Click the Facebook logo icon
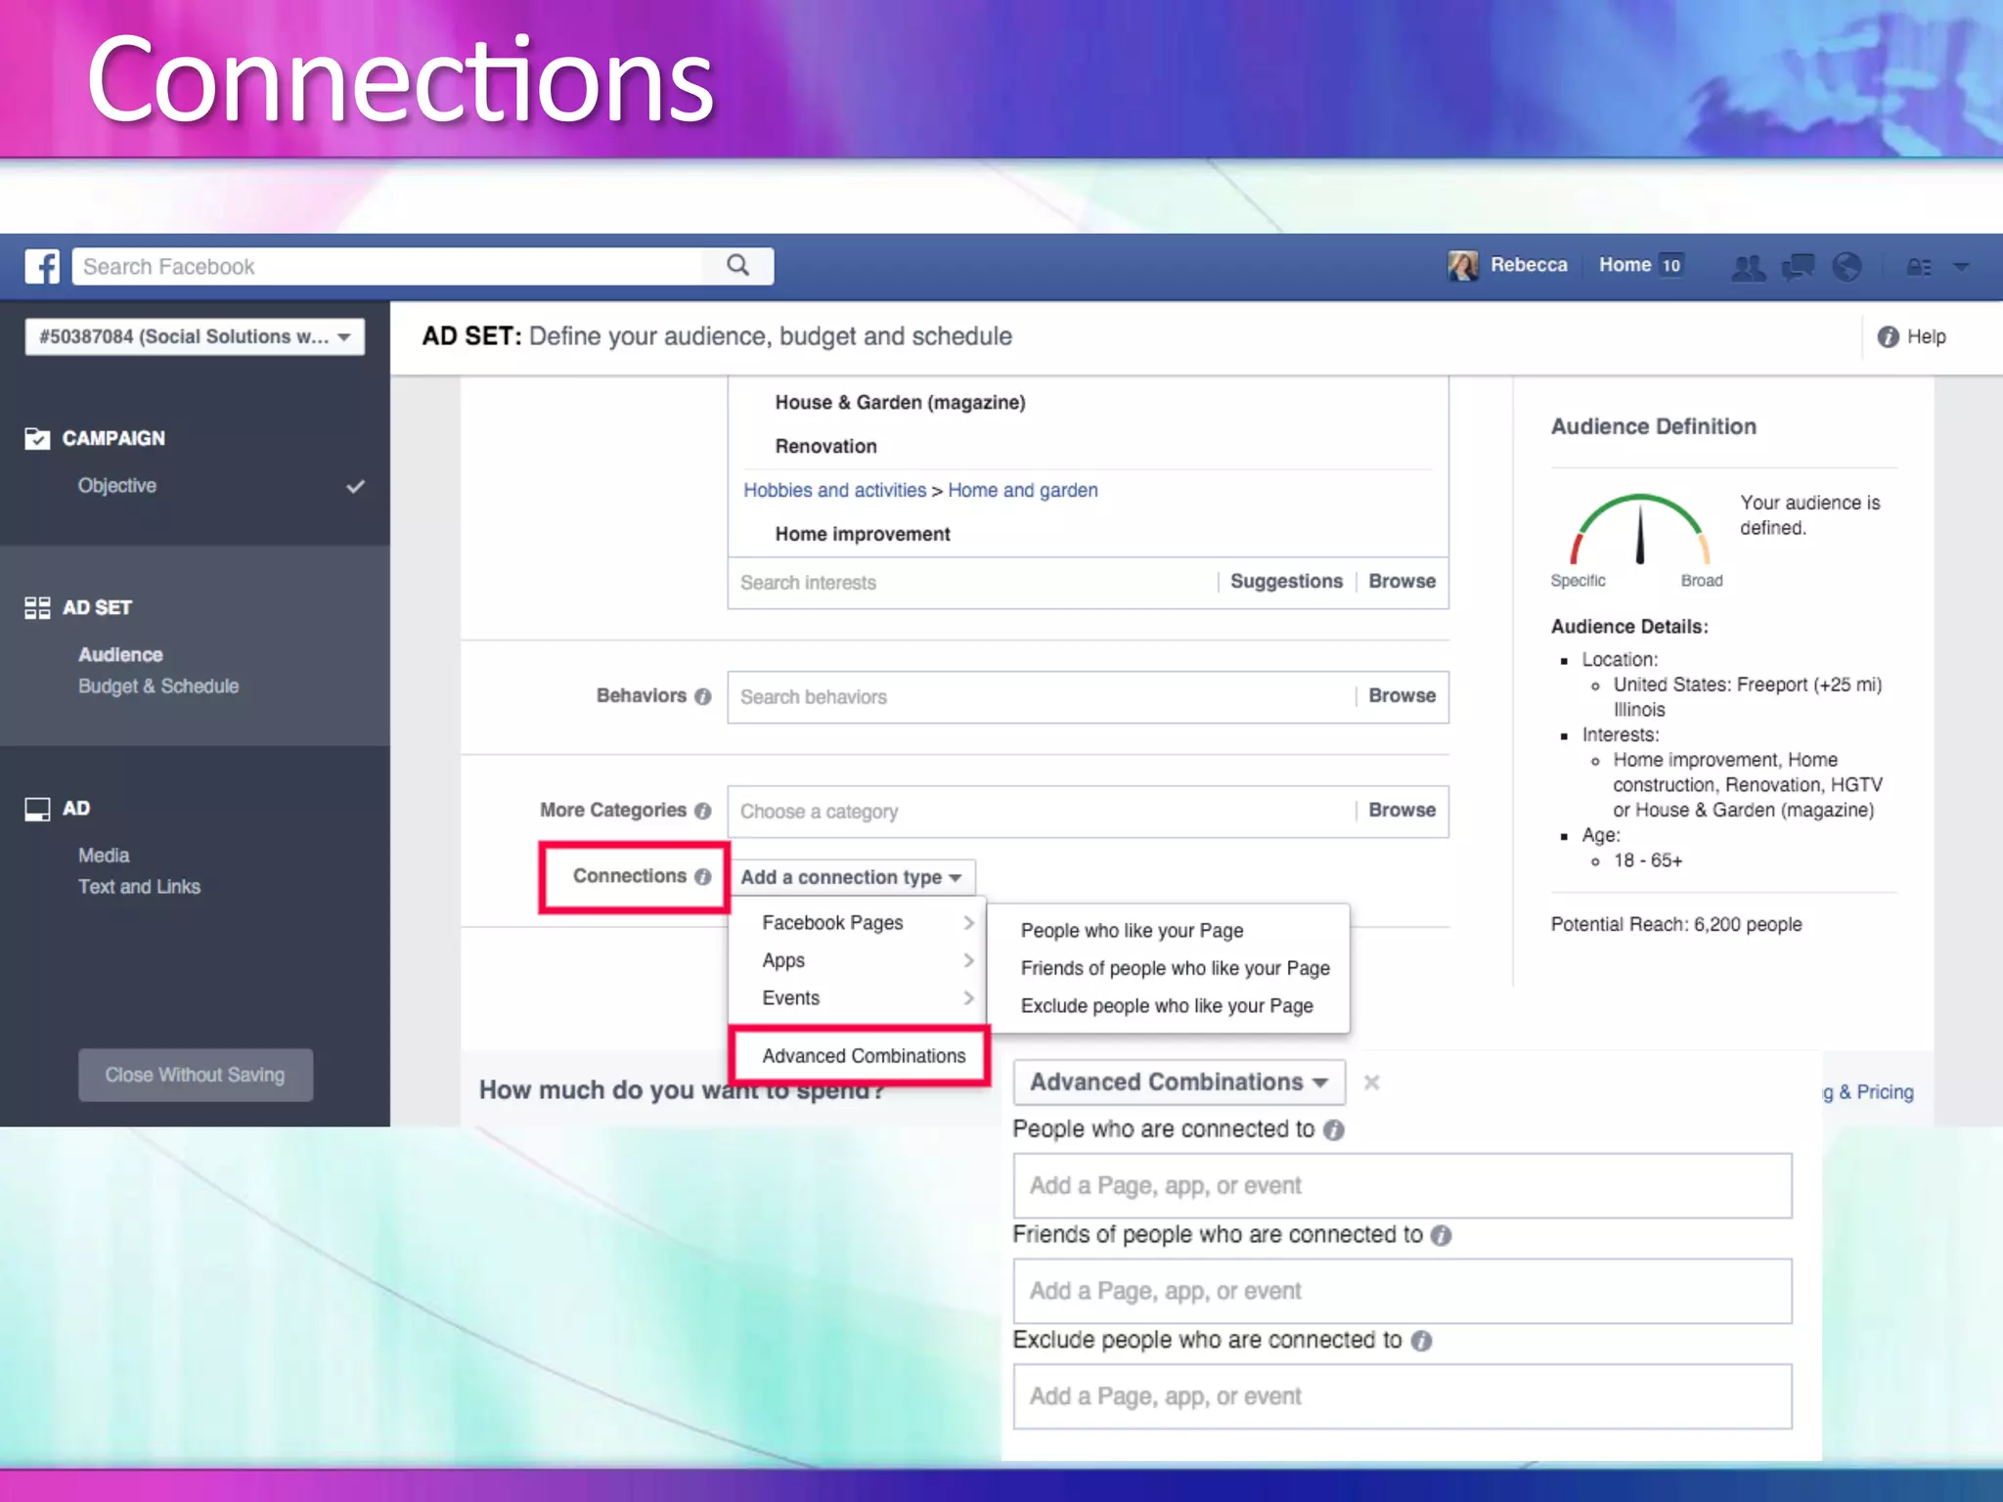The image size is (2003, 1502). coord(42,266)
